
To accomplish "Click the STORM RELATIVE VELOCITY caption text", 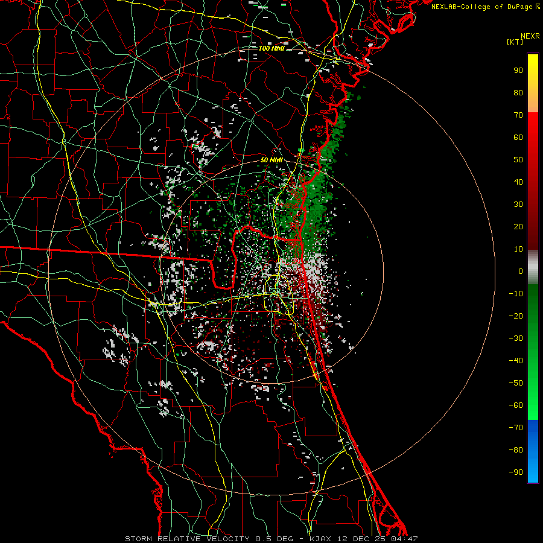I will point(187,539).
